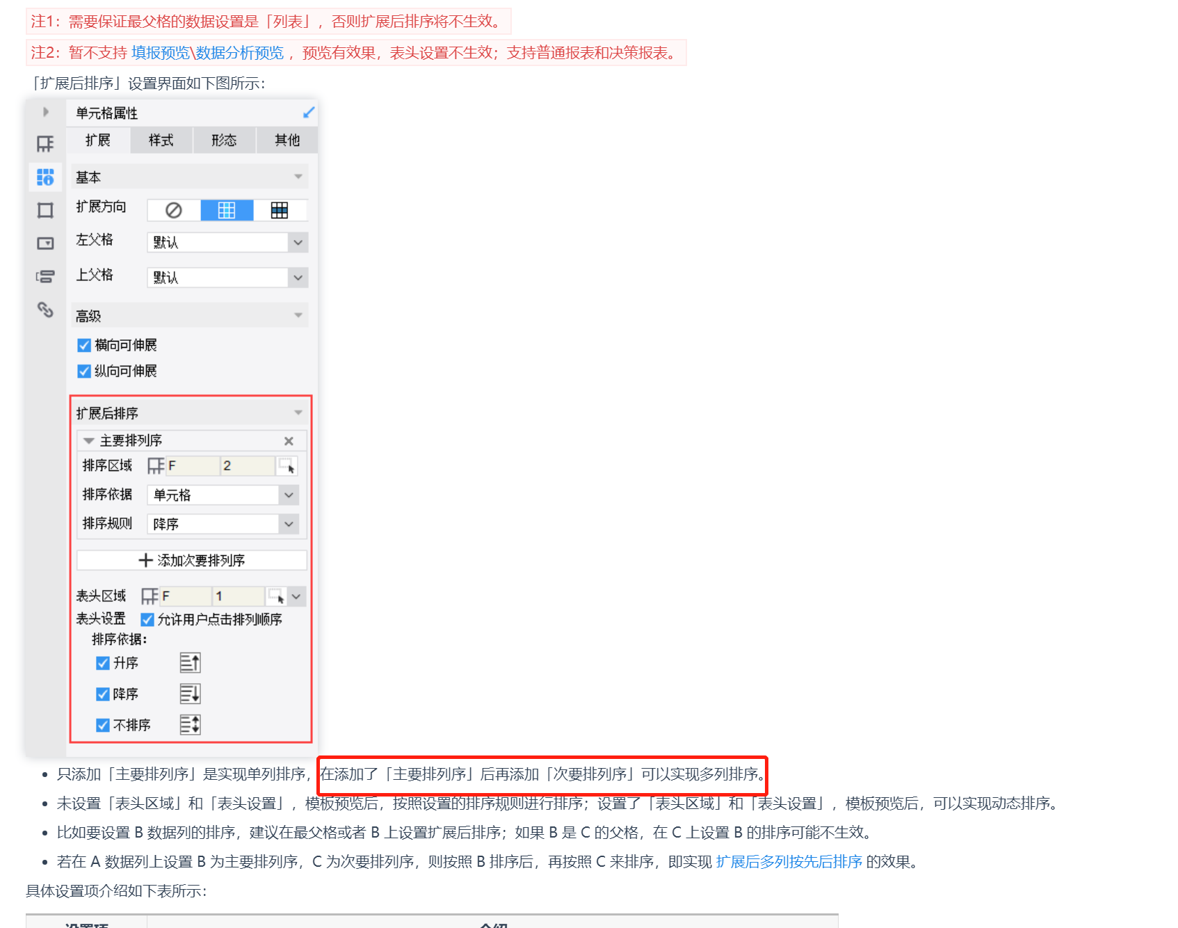Screen dimensions: 1178x928
Task: Click the cell icon next to 排序区域
Action: 156,466
